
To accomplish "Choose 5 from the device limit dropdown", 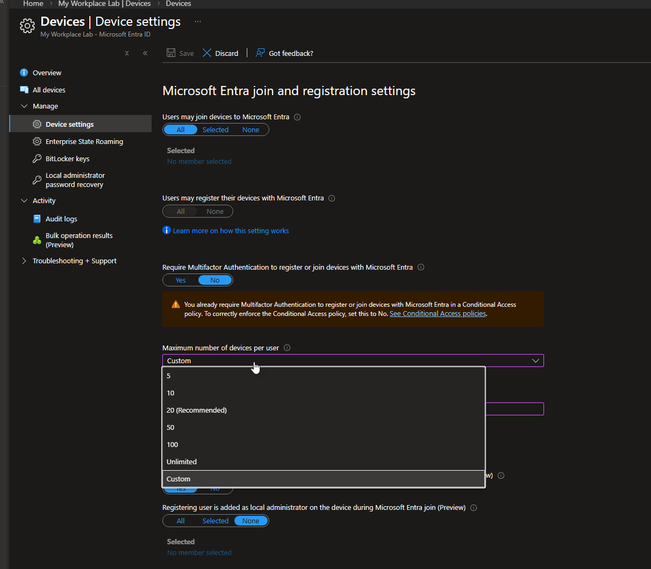I will click(324, 376).
